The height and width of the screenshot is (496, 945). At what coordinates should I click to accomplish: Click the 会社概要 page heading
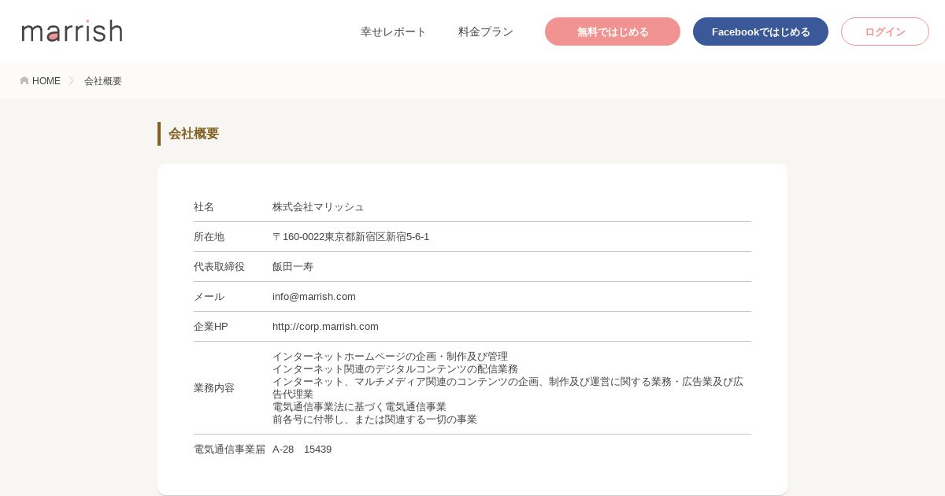[x=194, y=134]
